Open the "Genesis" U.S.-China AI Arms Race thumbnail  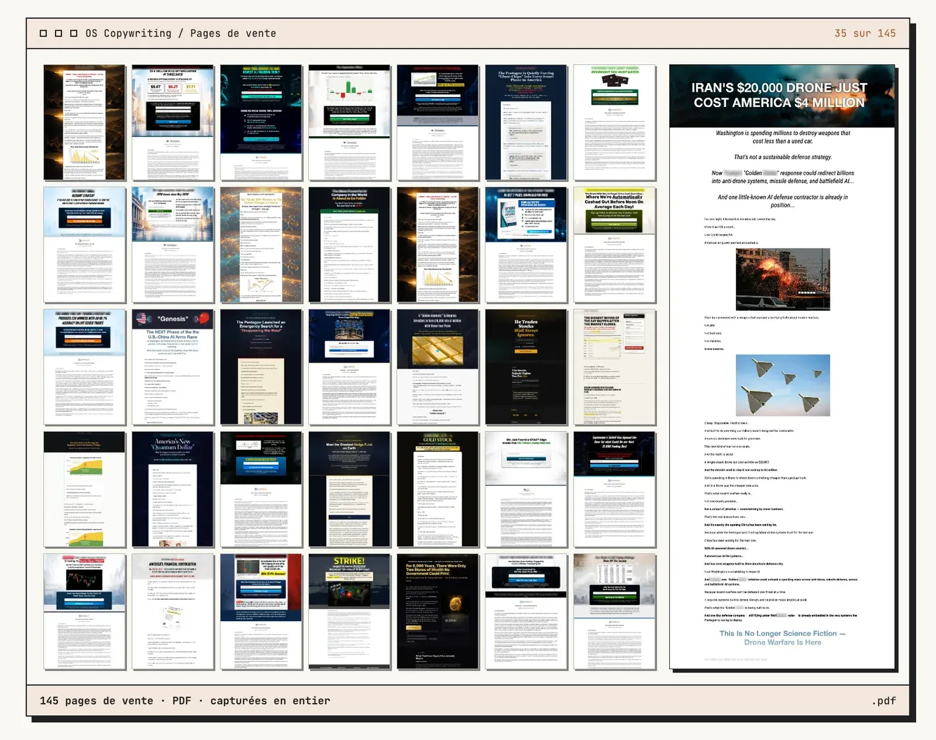tap(173, 367)
